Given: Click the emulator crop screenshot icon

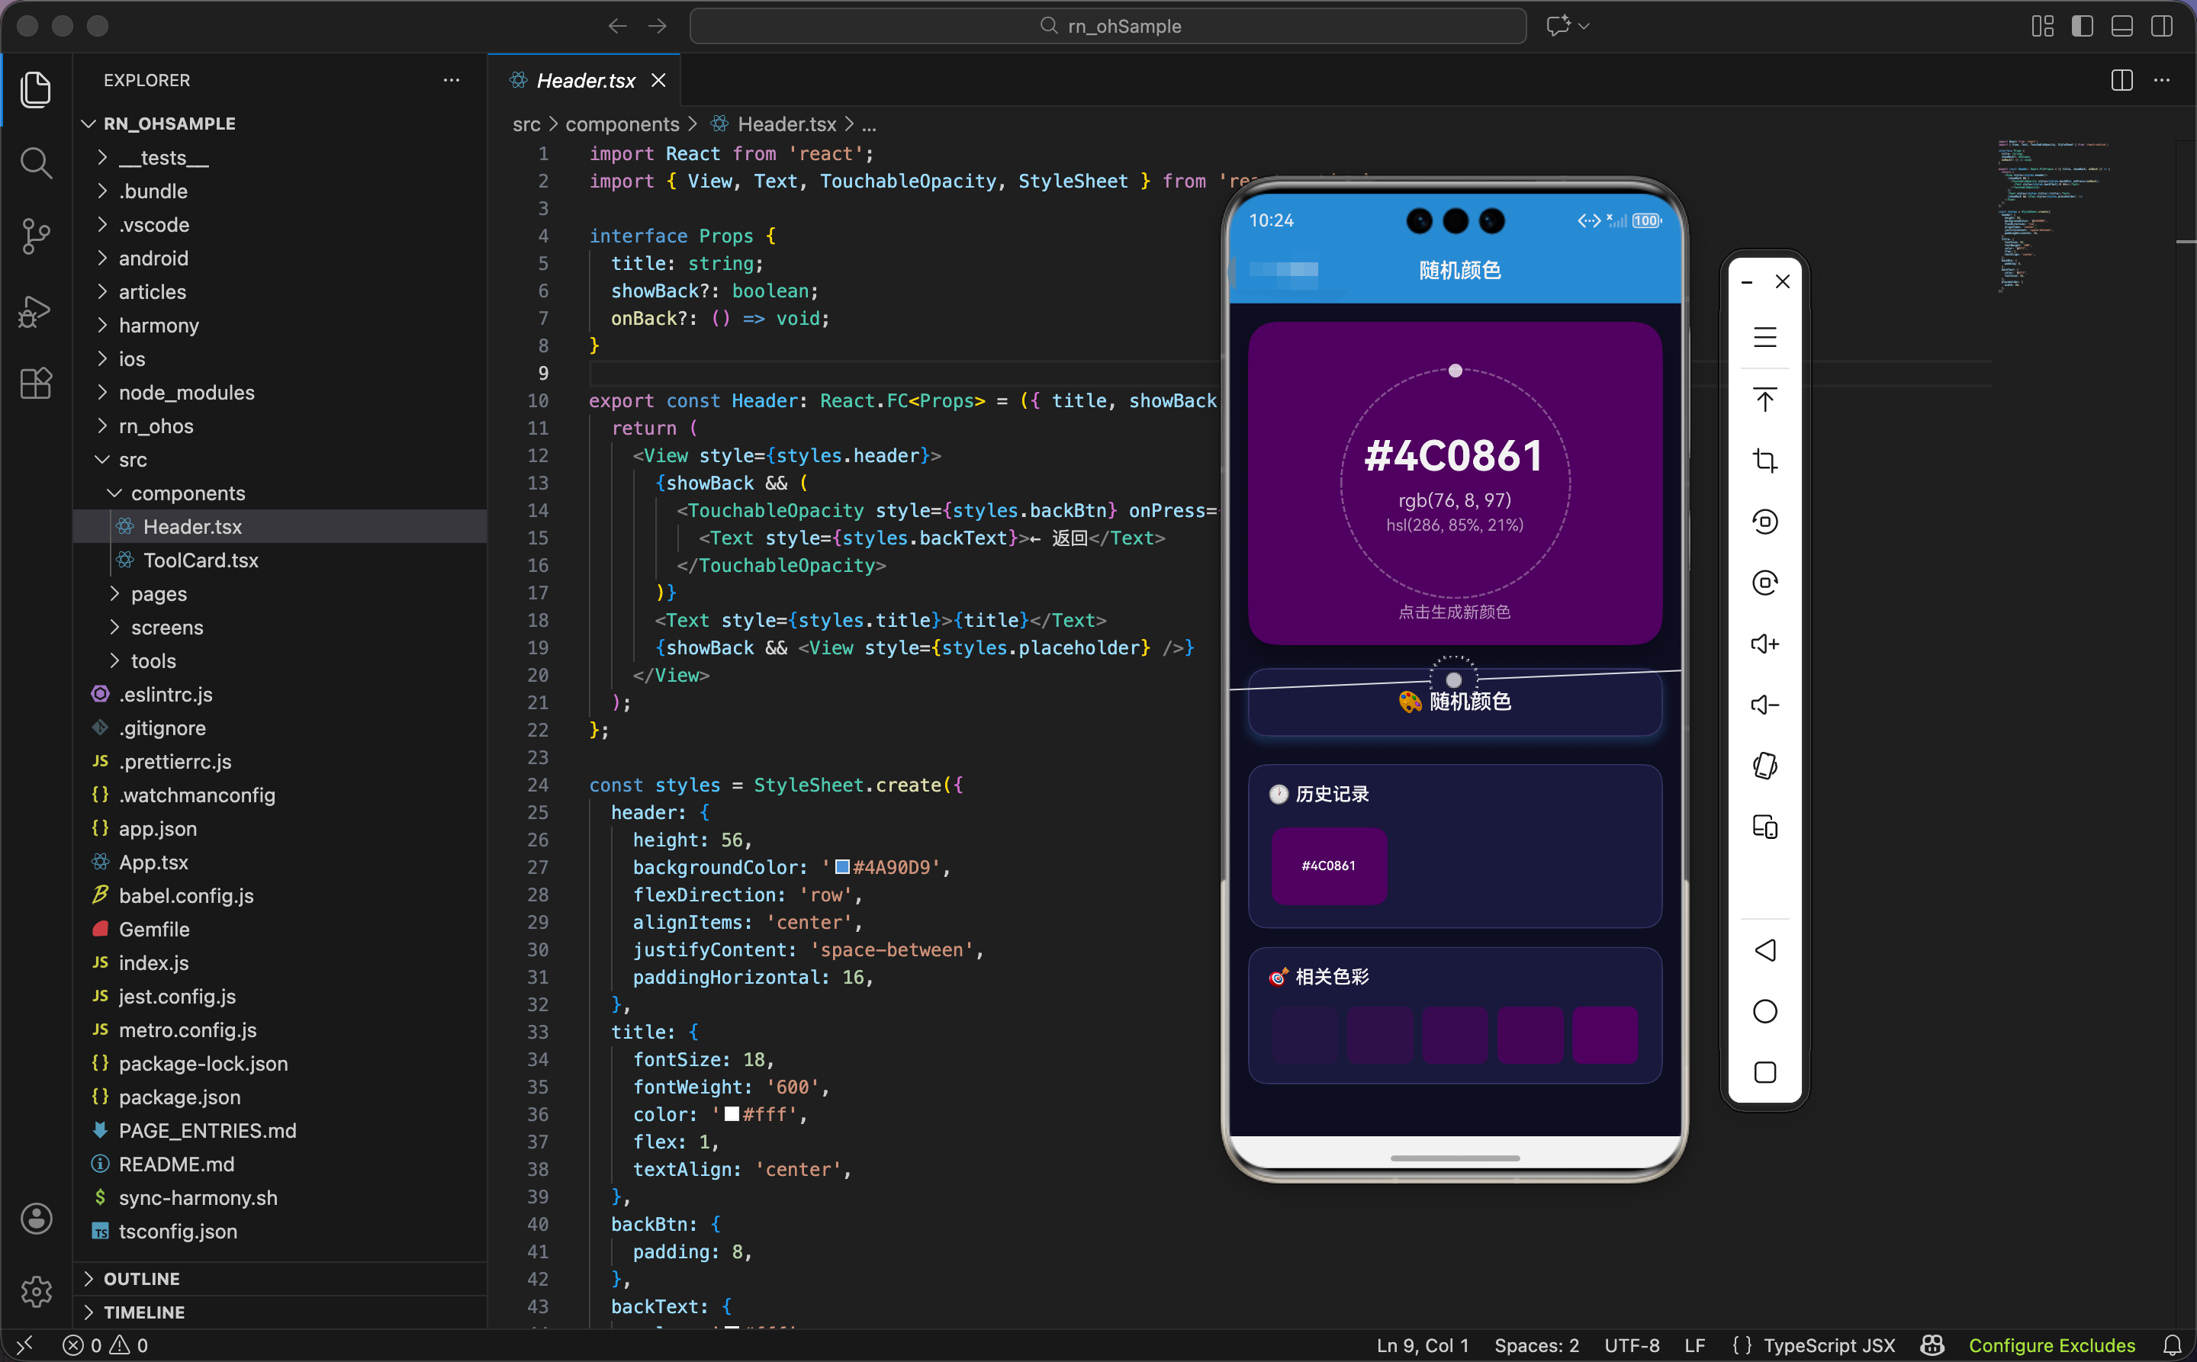Looking at the screenshot, I should [x=1764, y=461].
